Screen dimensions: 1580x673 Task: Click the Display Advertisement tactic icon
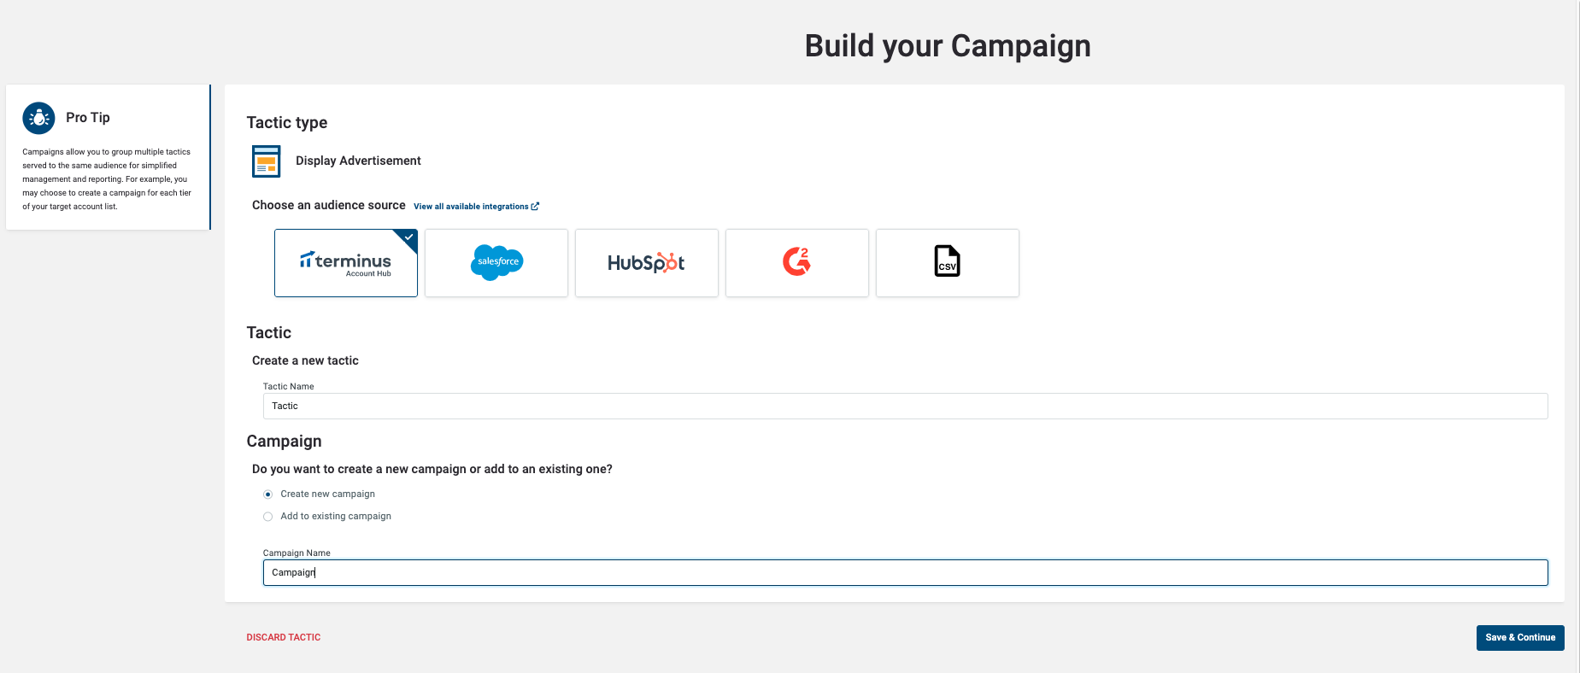tap(267, 161)
